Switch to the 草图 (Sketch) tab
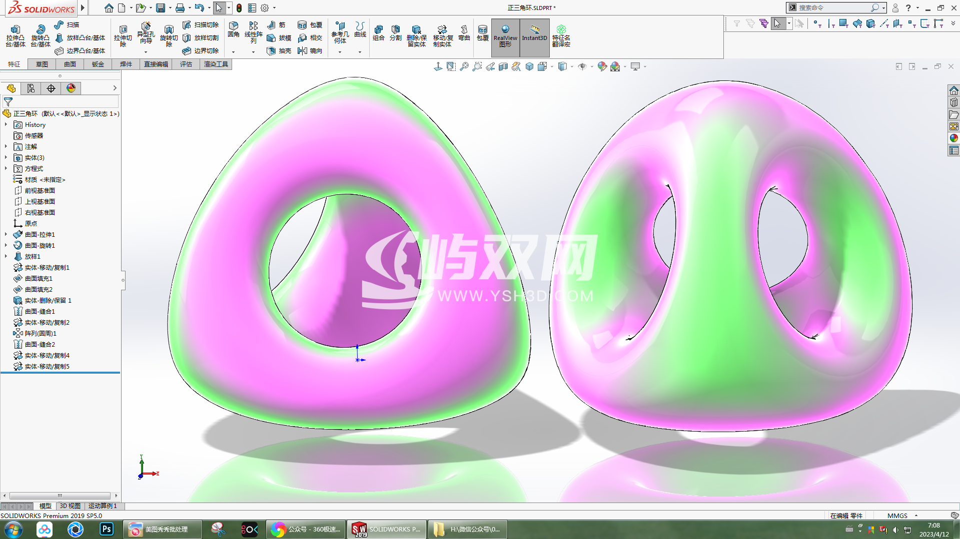Viewport: 960px width, 539px height. 42,64
